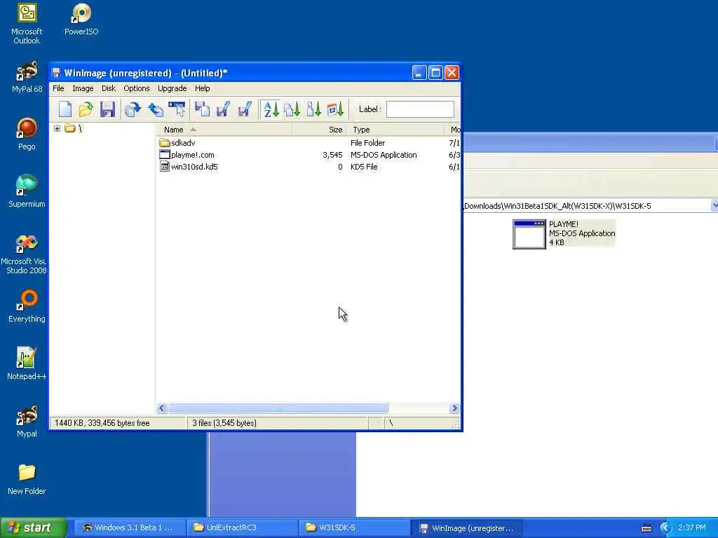Image resolution: width=718 pixels, height=538 pixels.
Task: Click the Explorer address path field
Action: pos(587,206)
